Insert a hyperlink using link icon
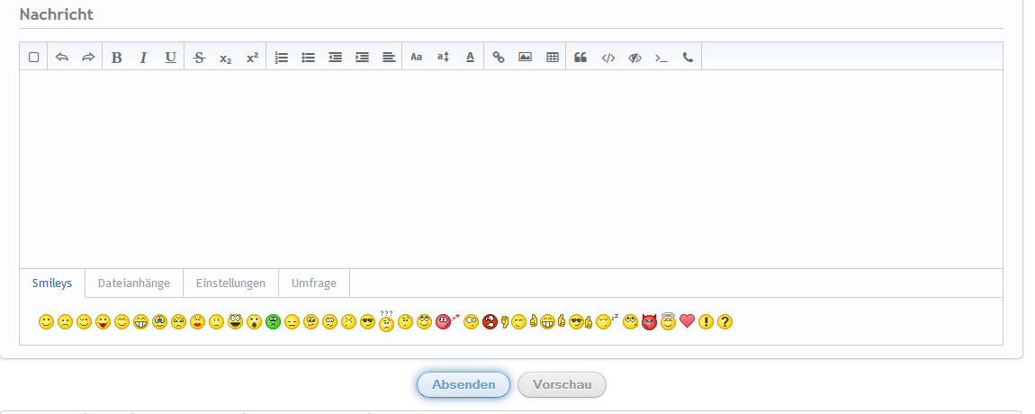This screenshot has height=414, width=1035. point(499,57)
